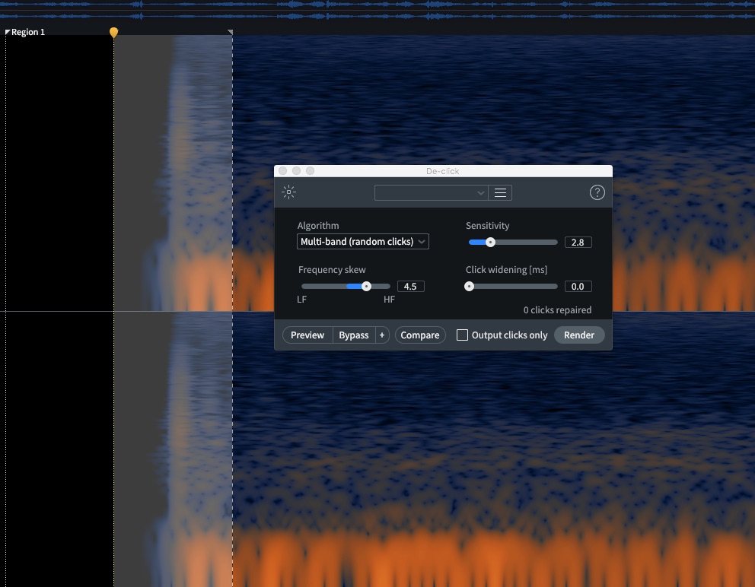Screen dimensions: 755x587
Task: Click the Compare button
Action: point(420,335)
